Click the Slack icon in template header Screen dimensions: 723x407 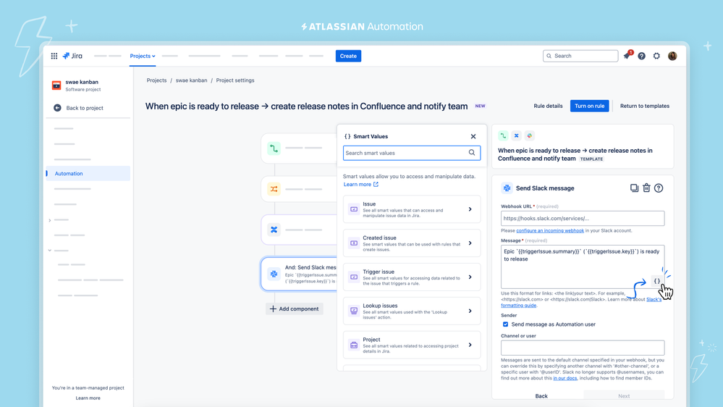(529, 135)
